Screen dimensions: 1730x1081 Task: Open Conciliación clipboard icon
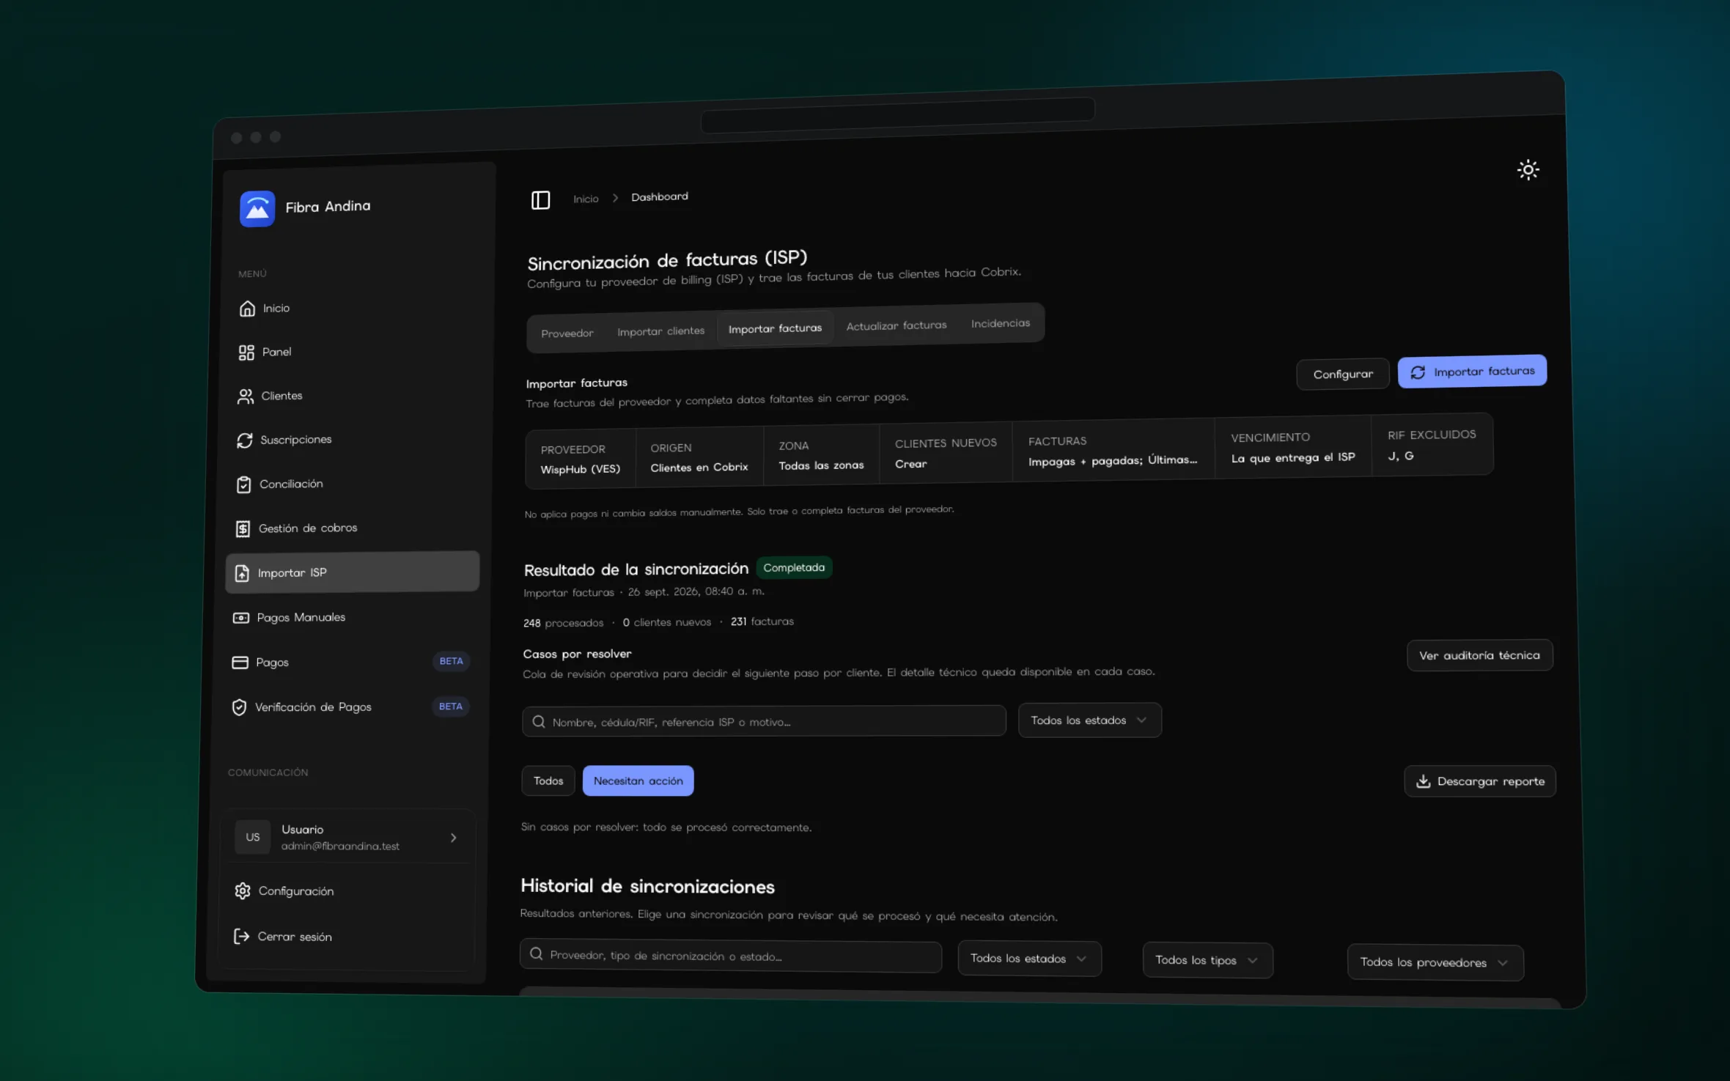(x=244, y=484)
